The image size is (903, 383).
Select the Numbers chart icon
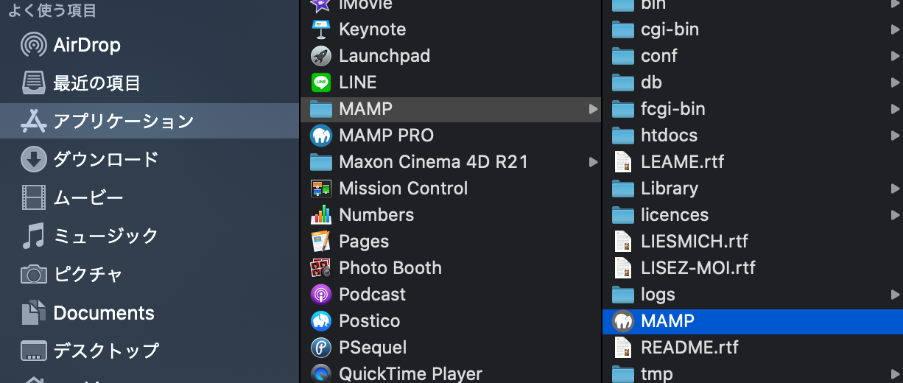(320, 215)
